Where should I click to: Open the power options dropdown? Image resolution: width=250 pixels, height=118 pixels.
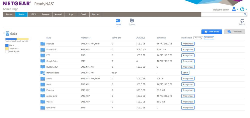click(243, 9)
